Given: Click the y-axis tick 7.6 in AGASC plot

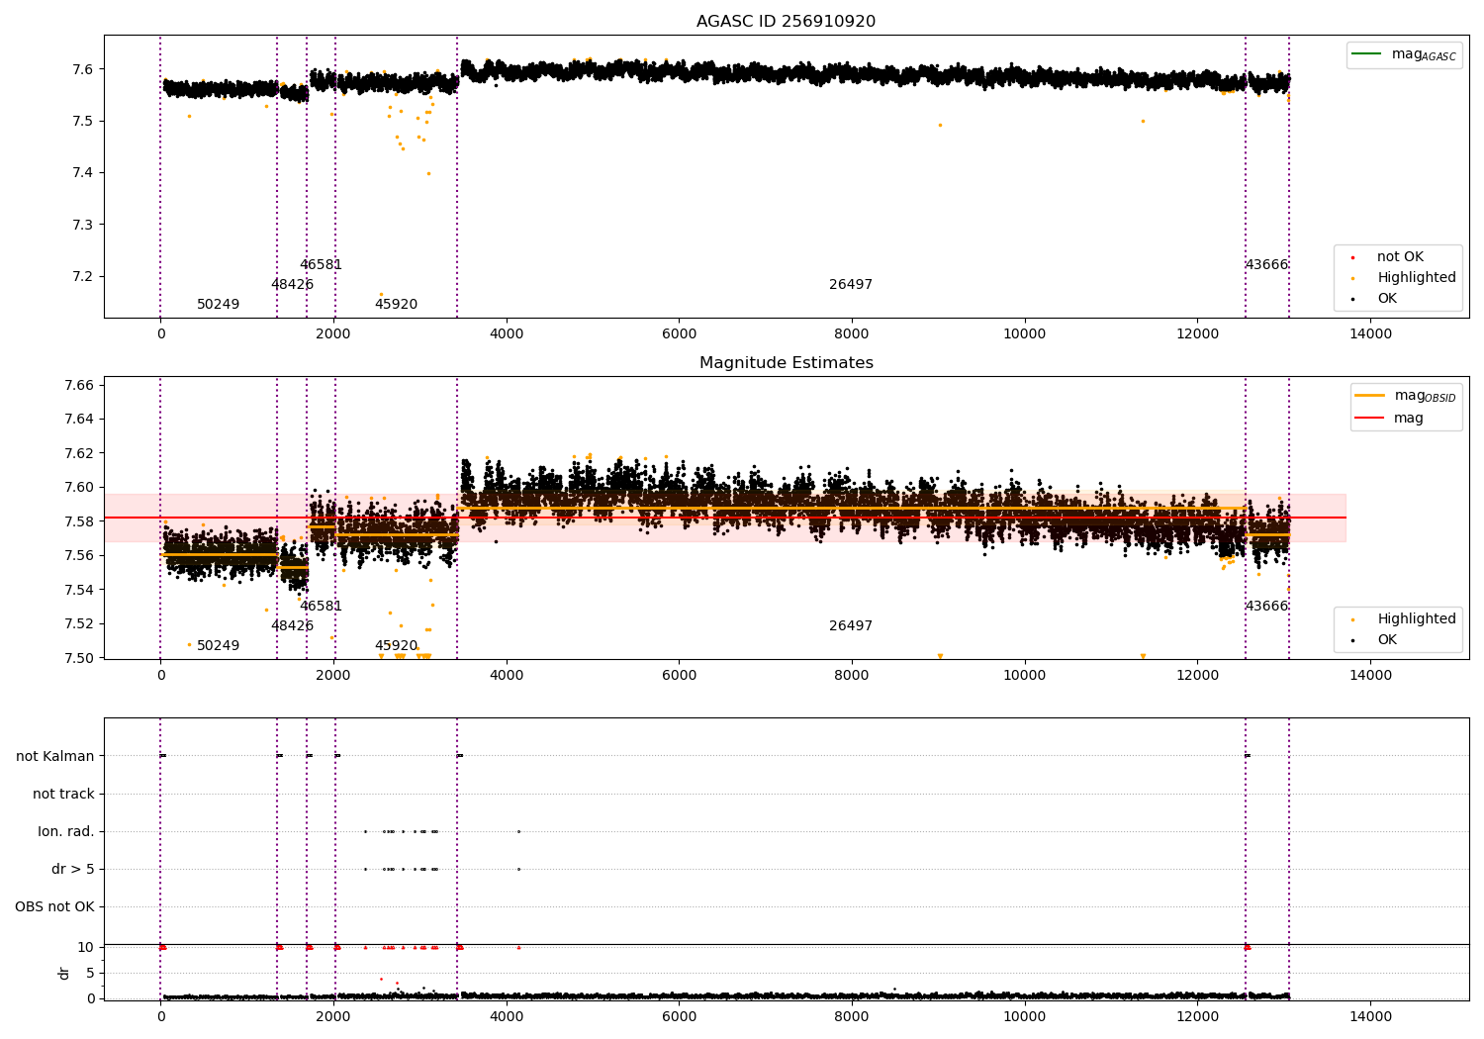Looking at the screenshot, I should click(x=83, y=69).
